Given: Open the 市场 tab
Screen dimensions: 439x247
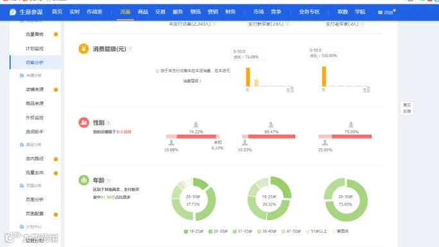Looking at the screenshot, I should click(259, 12).
